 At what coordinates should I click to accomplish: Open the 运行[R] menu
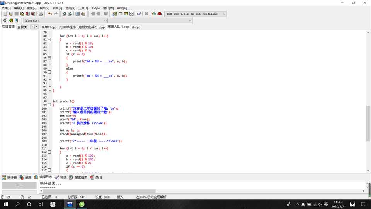70,8
